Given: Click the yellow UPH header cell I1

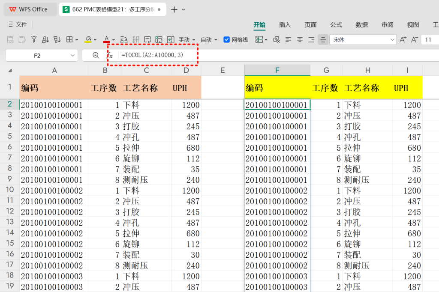Looking at the screenshot, I should (x=407, y=87).
